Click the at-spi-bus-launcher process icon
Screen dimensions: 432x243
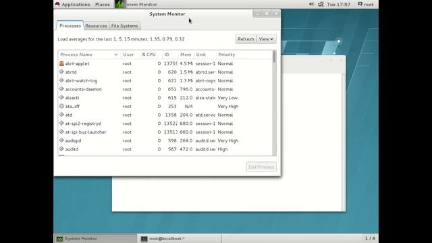coord(61,132)
